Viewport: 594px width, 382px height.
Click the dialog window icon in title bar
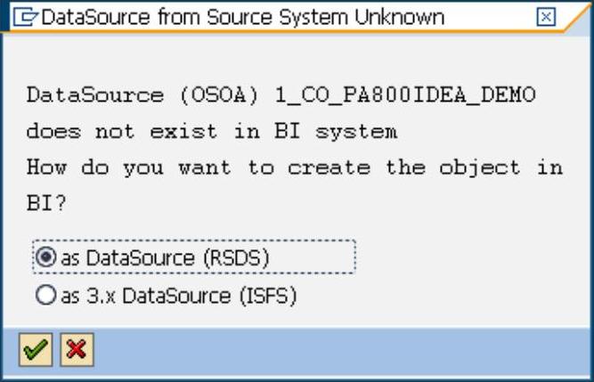pos(27,16)
